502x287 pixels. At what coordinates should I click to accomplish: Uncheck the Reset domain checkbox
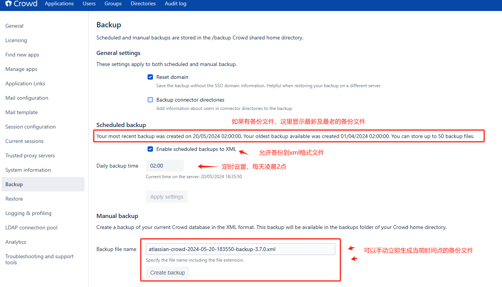150,77
